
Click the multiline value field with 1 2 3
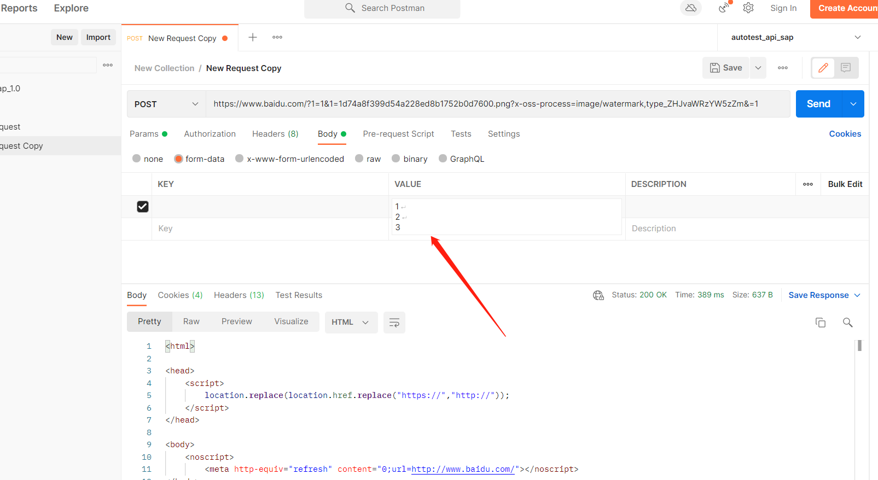[x=507, y=217]
